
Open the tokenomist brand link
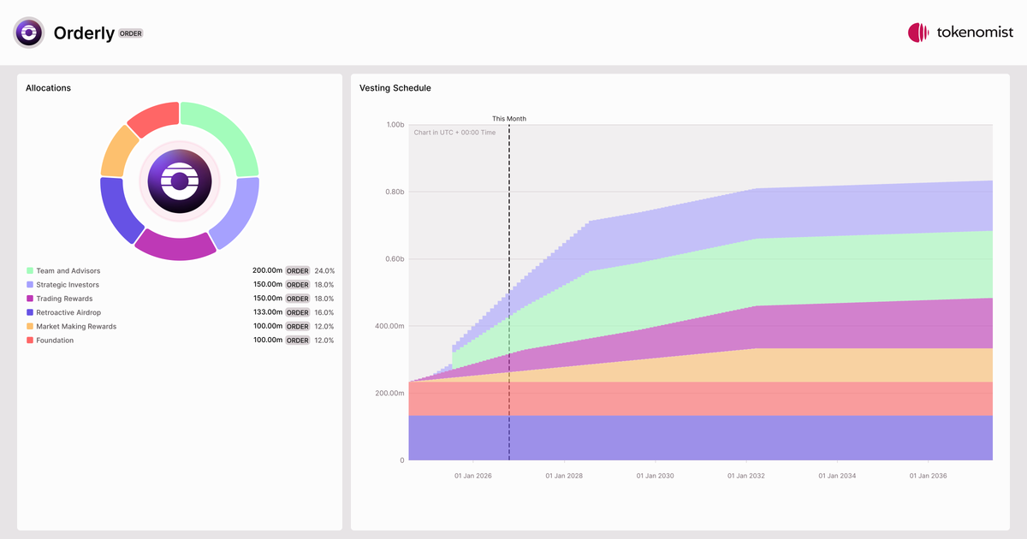click(960, 33)
